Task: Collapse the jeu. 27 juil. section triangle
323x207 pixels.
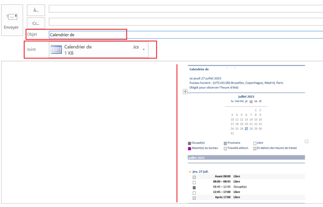Action: (x=189, y=172)
